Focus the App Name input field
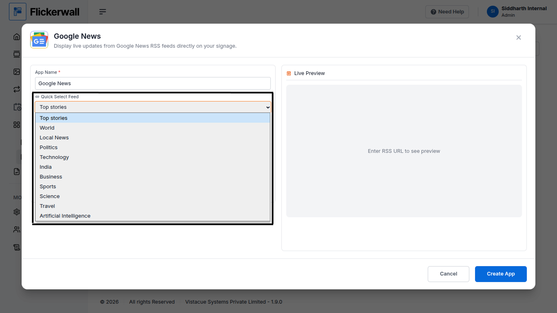The height and width of the screenshot is (313, 557). click(153, 83)
